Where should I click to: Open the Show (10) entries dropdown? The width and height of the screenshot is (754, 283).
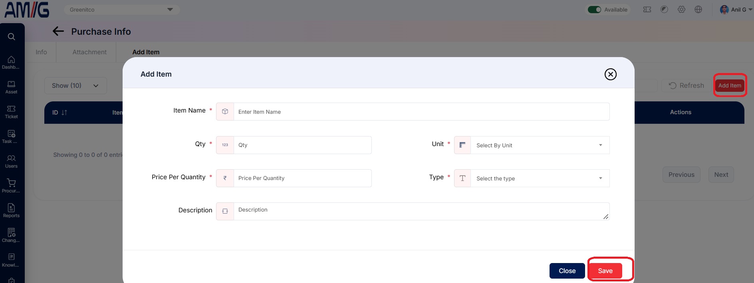[75, 85]
